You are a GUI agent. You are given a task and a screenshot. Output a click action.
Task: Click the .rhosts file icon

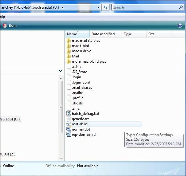tap(69, 103)
